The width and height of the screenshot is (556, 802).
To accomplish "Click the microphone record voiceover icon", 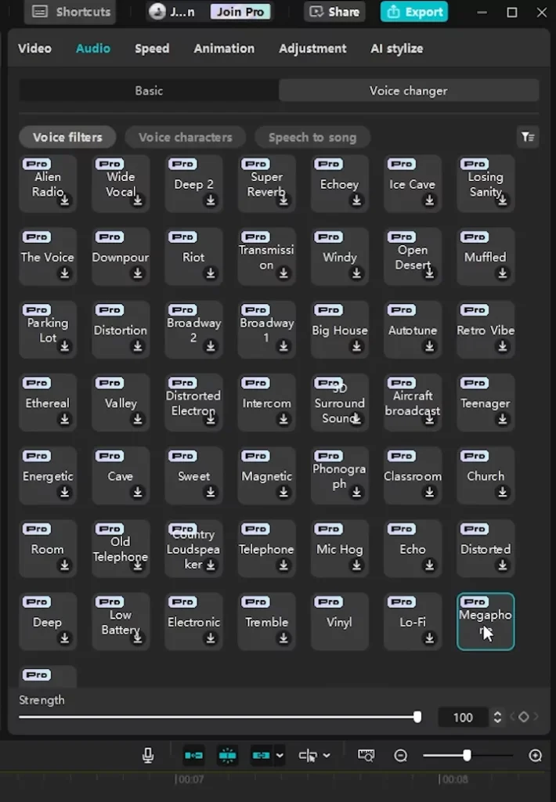I will [x=148, y=756].
